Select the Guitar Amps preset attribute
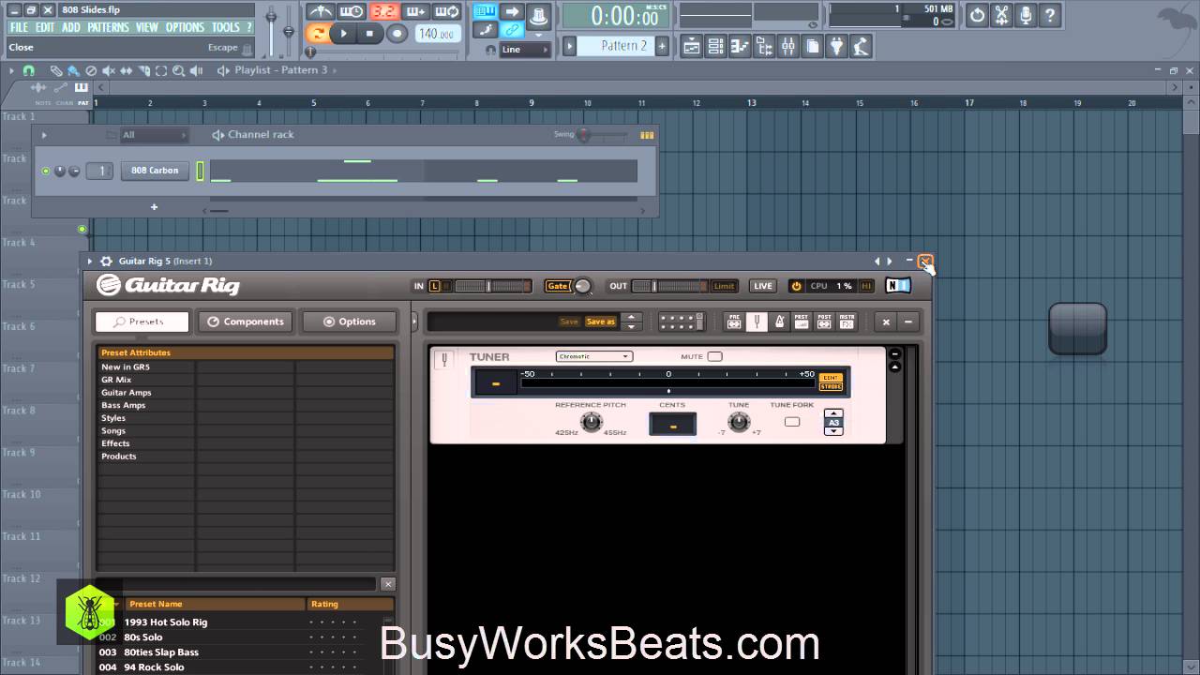Screen dimensions: 1200x675 point(127,393)
